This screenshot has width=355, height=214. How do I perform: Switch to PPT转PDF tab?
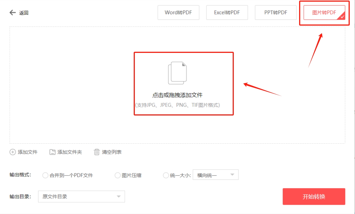(x=275, y=13)
